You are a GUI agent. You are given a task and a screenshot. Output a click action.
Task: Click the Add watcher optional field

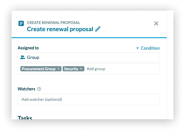(x=88, y=99)
